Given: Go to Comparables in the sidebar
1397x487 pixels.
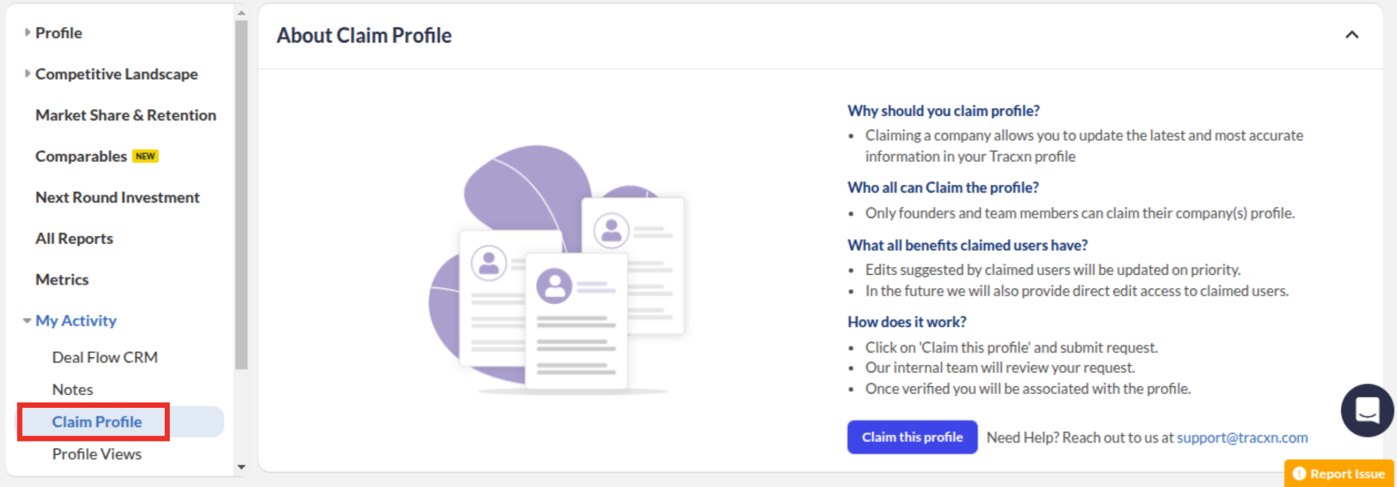Looking at the screenshot, I should 81,157.
